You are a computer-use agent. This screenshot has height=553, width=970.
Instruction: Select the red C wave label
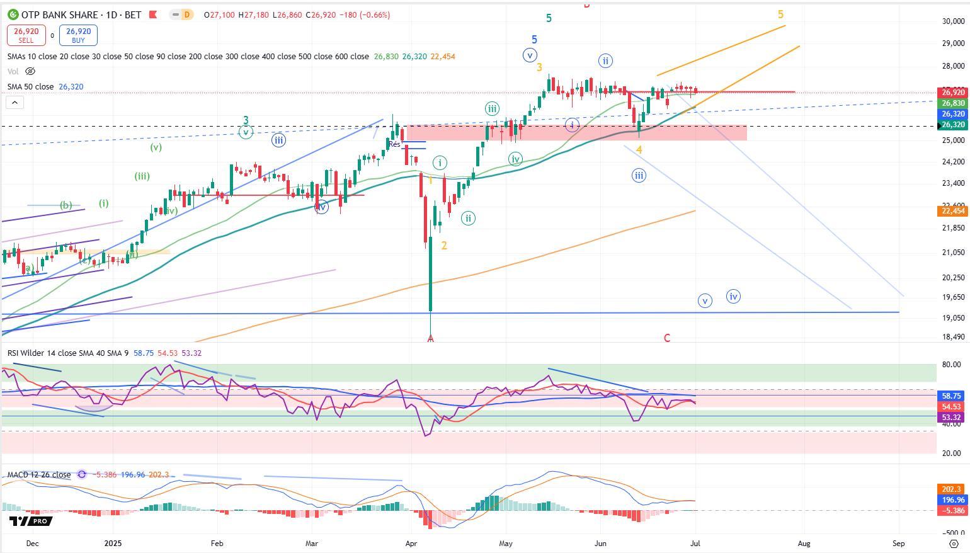pyautogui.click(x=667, y=338)
